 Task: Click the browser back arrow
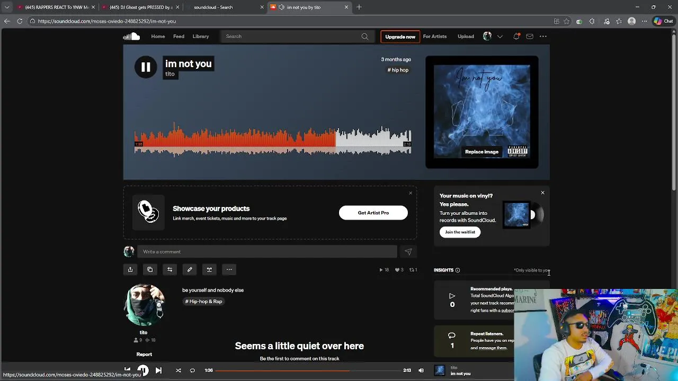coord(7,21)
